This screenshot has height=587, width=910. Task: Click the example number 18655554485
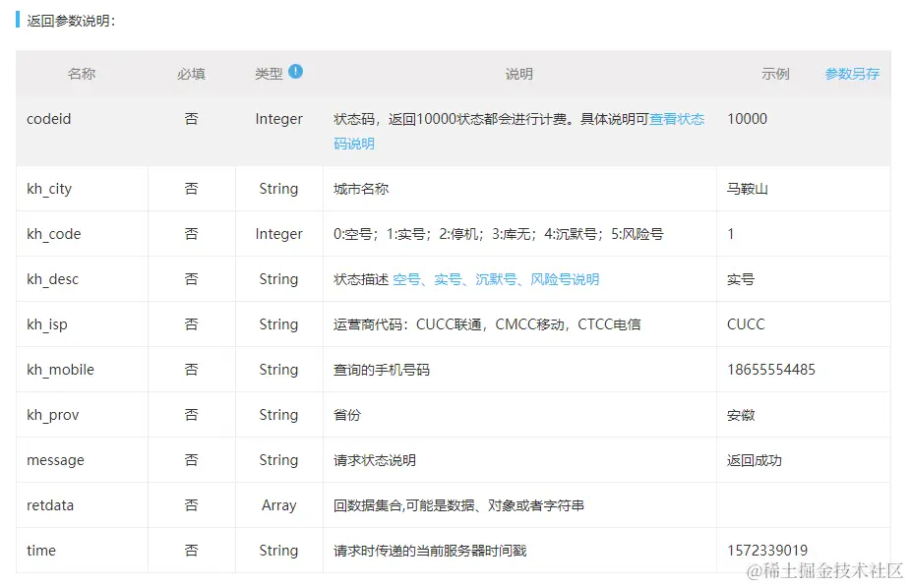[771, 370]
